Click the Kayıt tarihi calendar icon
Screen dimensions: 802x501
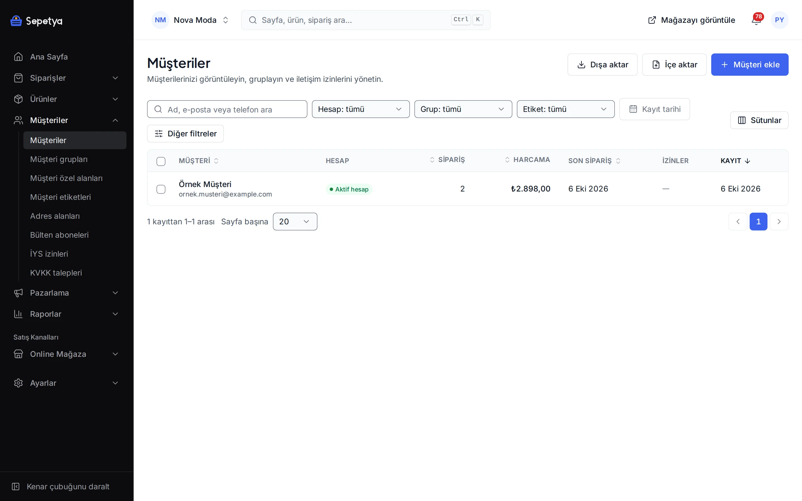tap(633, 109)
